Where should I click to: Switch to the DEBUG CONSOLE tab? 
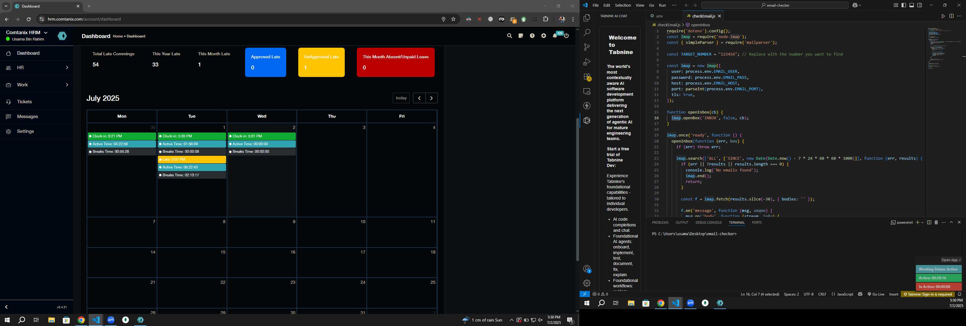pos(709,222)
